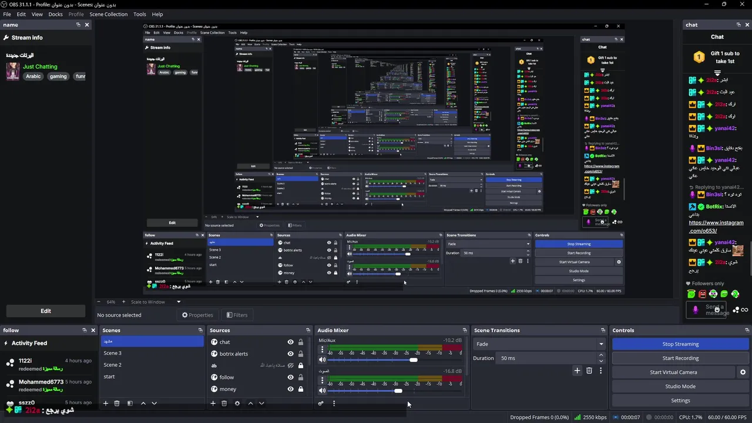Lock the chat source
The image size is (752, 423).
(x=301, y=342)
